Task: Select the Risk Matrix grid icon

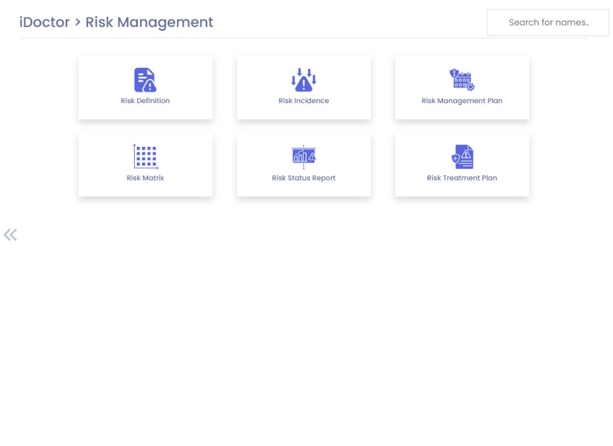Action: 145,157
